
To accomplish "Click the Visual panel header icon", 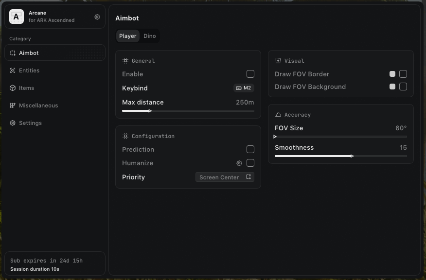I will point(278,60).
